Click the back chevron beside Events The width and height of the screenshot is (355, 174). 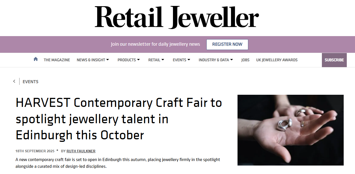click(x=14, y=82)
